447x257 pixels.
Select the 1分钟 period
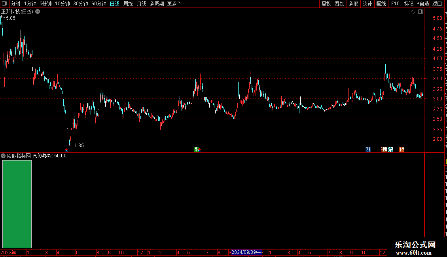point(30,4)
